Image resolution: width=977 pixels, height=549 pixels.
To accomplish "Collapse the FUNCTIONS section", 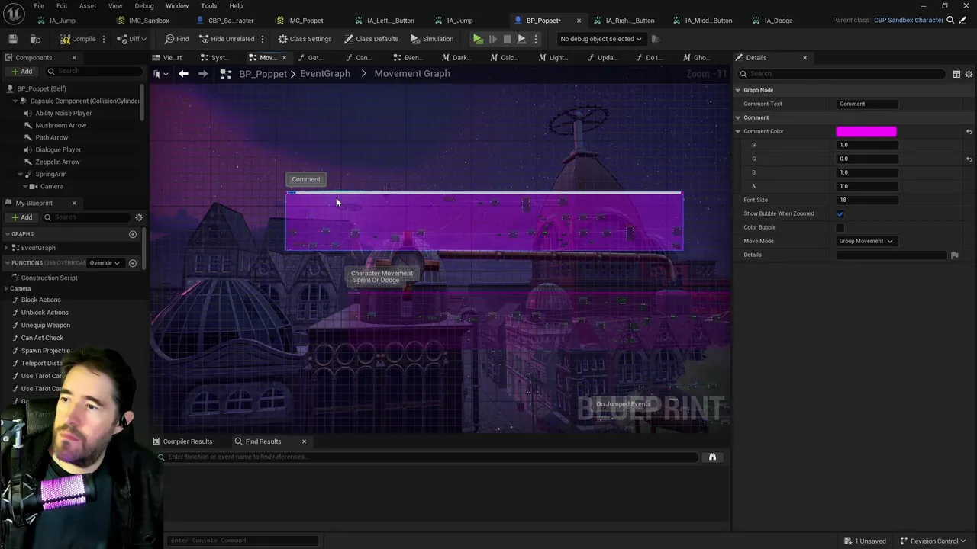I will pyautogui.click(x=7, y=263).
